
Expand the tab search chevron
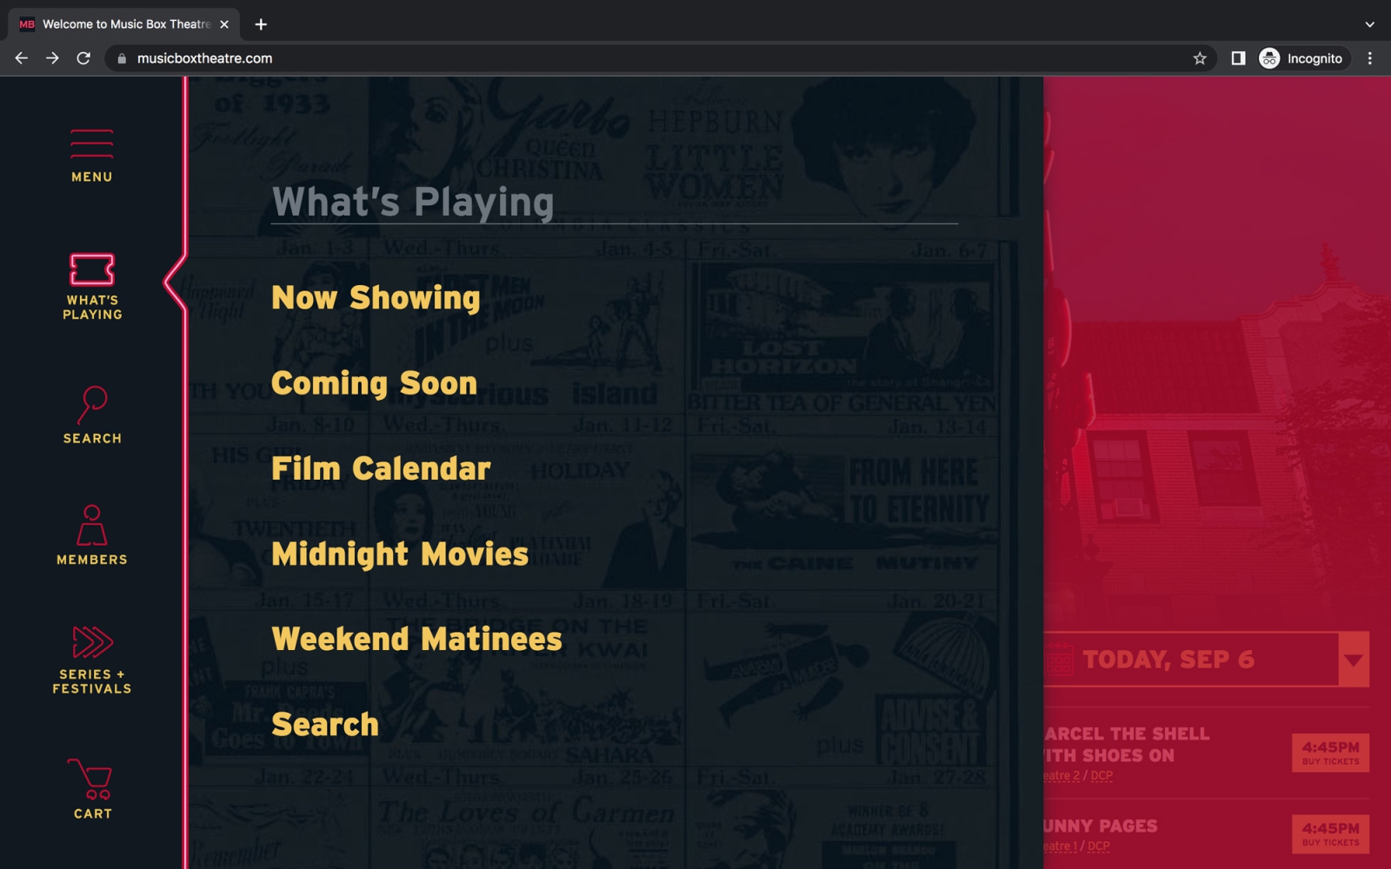click(1370, 24)
